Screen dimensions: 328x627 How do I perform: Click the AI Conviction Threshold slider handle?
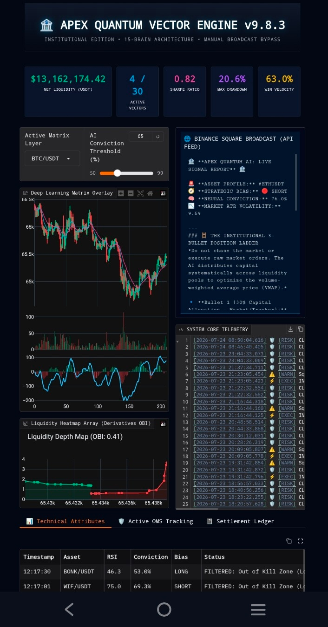click(x=118, y=173)
